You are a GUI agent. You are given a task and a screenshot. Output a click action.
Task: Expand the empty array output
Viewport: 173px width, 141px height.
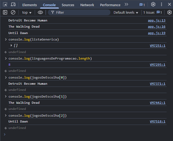pos(11,46)
